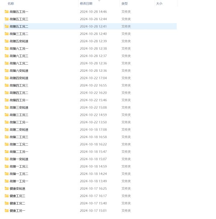Select the 故障二工况一 folder icon
216x219 pixels.
point(6,152)
